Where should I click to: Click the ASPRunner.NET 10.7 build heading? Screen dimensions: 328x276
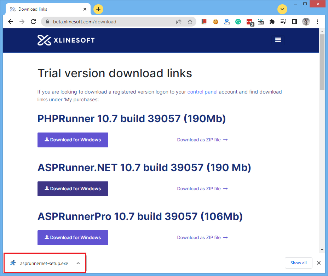144,168
